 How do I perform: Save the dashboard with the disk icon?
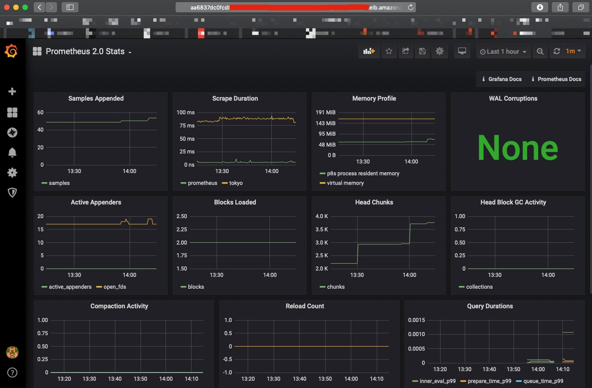[x=422, y=51]
